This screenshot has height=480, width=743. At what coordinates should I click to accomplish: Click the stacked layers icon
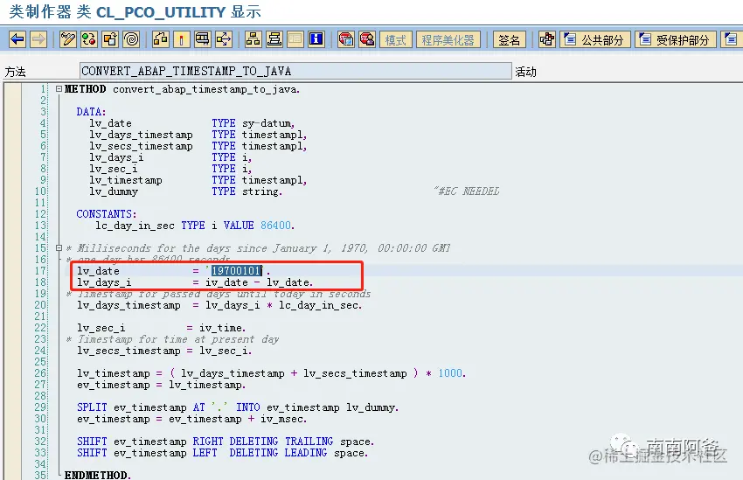pos(274,38)
